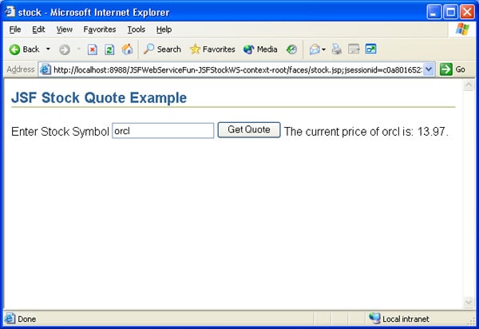Maximize the Internet Explorer window
Image resolution: width=479 pixels, height=329 pixels.
(450, 12)
